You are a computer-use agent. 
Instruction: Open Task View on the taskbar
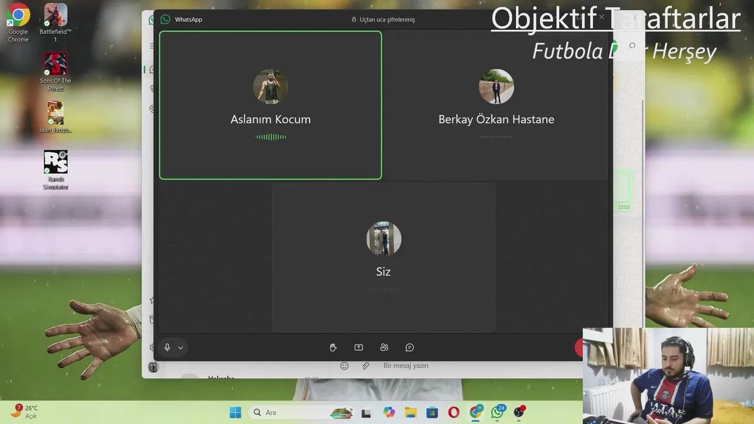366,412
